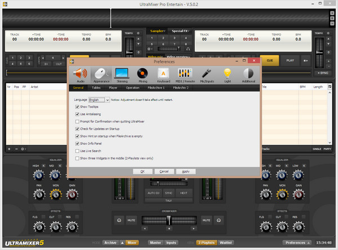
Task: Click the Apply button
Action: click(185, 171)
